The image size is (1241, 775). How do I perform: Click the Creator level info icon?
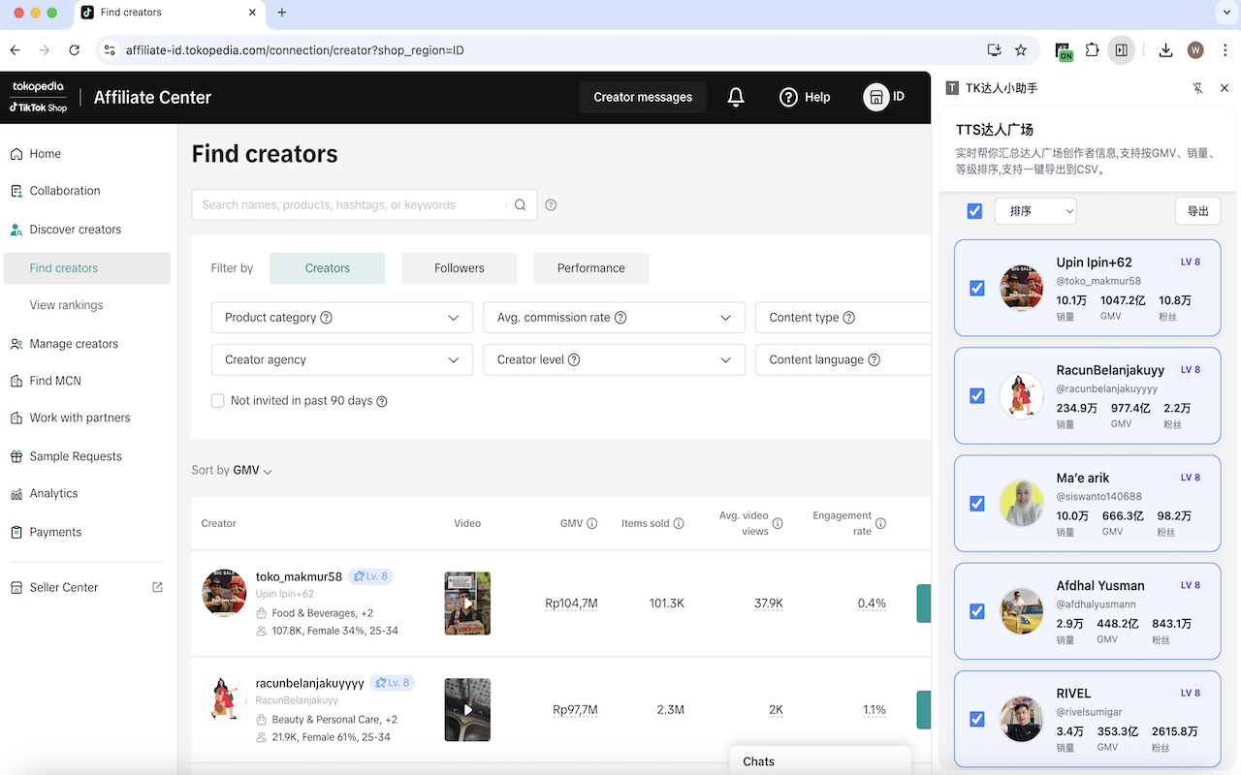(574, 359)
